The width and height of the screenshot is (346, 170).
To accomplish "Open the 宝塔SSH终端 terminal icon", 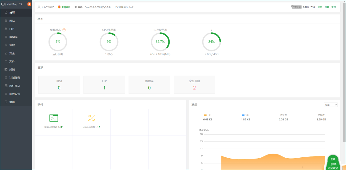I will [x=54, y=118].
